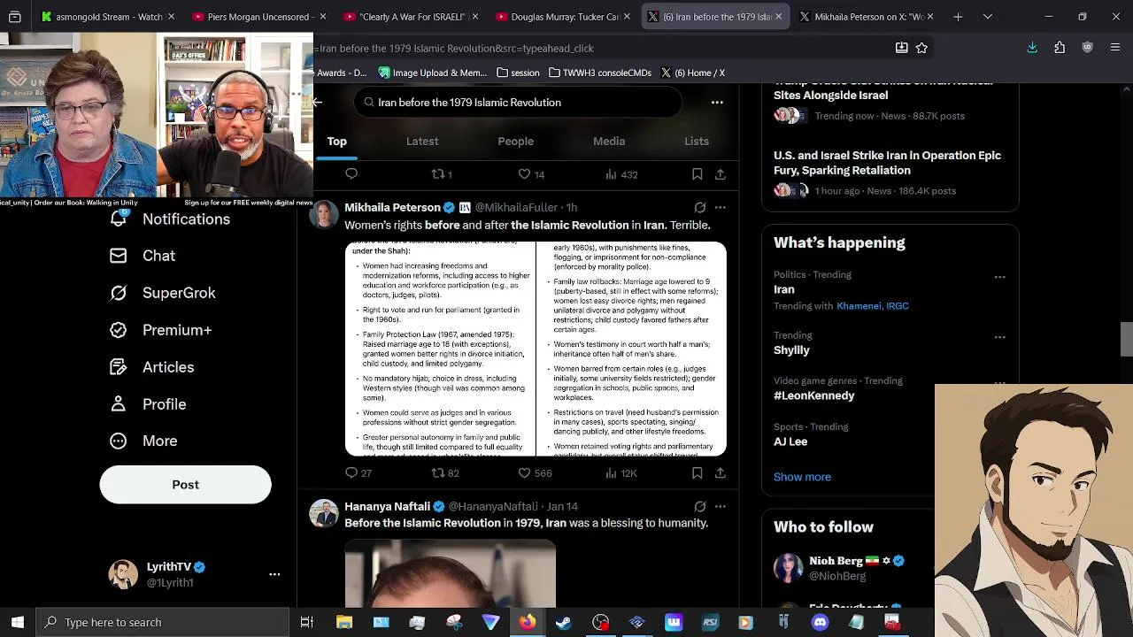The image size is (1133, 637).
Task: View analytics showing 432 views
Action: [x=620, y=174]
